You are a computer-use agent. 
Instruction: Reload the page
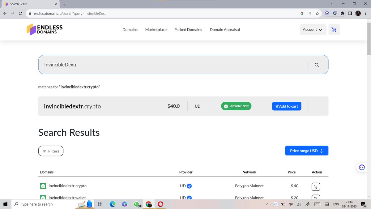pyautogui.click(x=20, y=14)
